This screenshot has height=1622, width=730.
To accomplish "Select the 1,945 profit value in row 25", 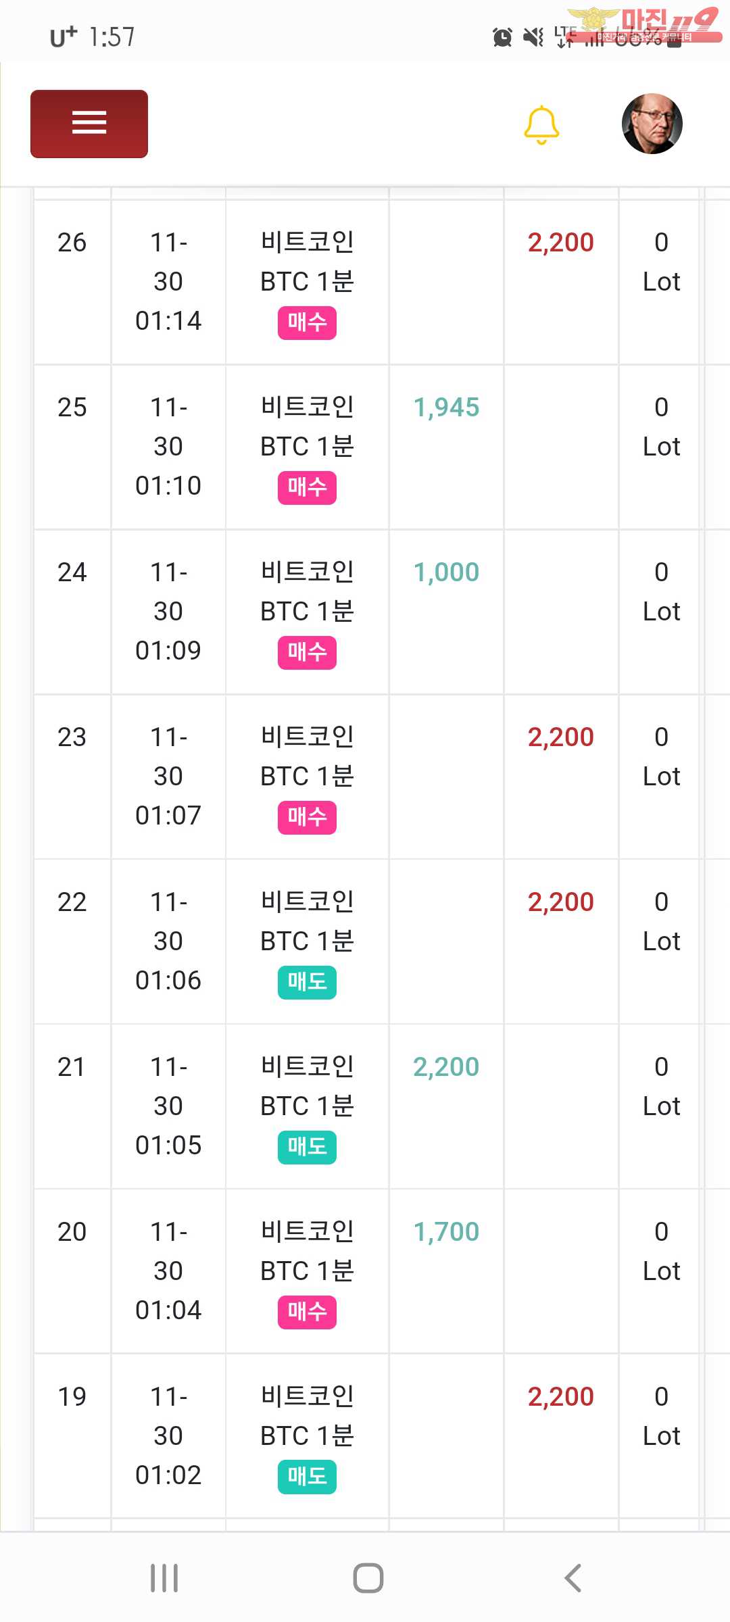I will pos(446,408).
